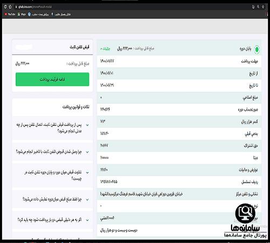The image size is (270, 243).
Task: Open the zoom magnifier icon in address bar
Action: pos(258,7)
